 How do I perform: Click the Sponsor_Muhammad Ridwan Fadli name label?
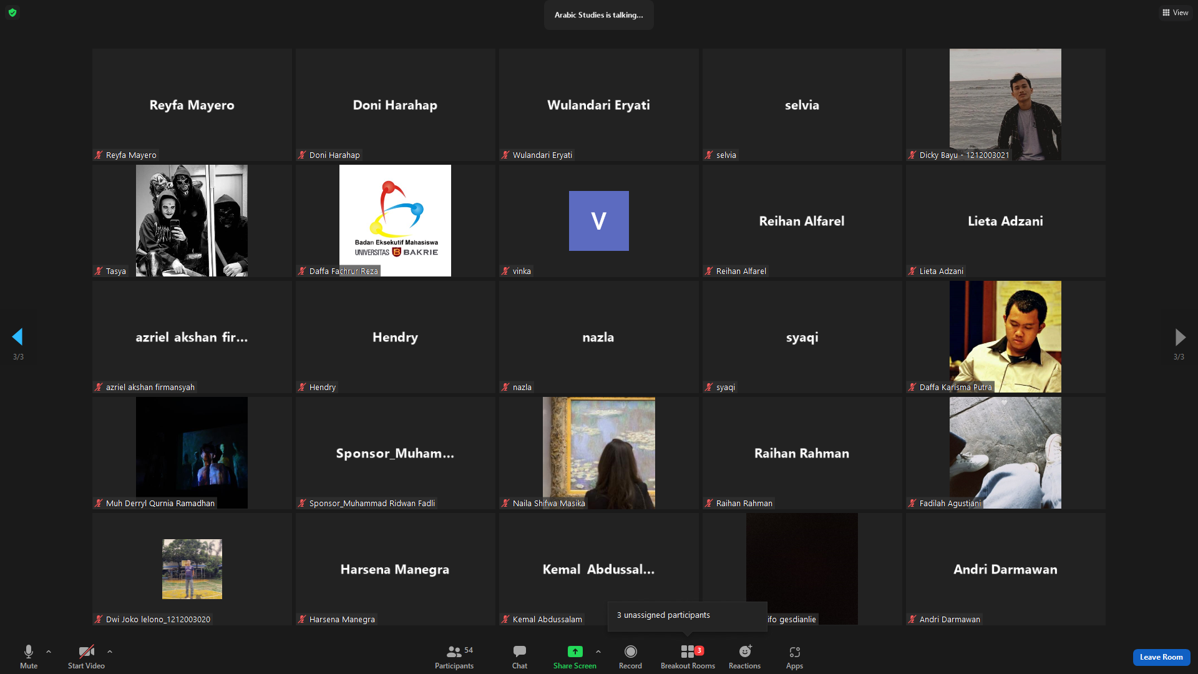coord(373,503)
